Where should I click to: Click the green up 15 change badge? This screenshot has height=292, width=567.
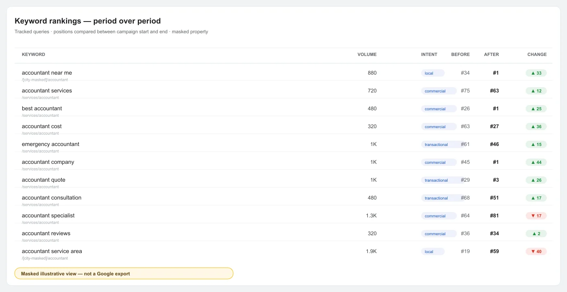[x=536, y=144]
